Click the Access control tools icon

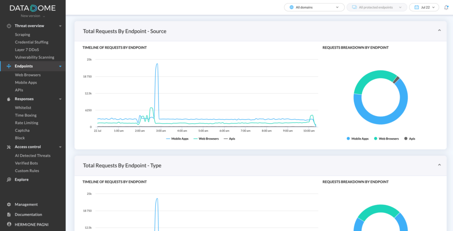(x=9, y=147)
